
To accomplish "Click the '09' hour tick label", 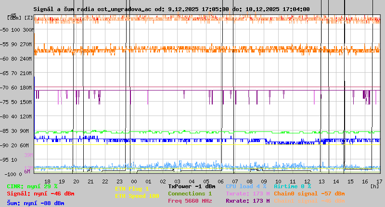I will click(264, 181).
